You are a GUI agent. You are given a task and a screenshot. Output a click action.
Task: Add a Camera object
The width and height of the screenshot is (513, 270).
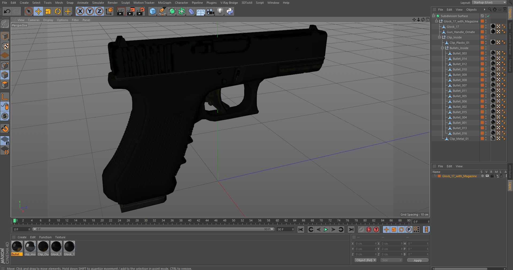tap(211, 11)
